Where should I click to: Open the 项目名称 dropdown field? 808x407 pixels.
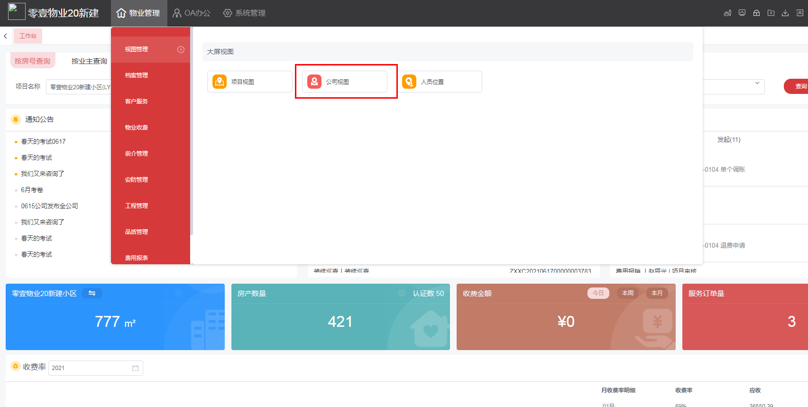[x=79, y=87]
